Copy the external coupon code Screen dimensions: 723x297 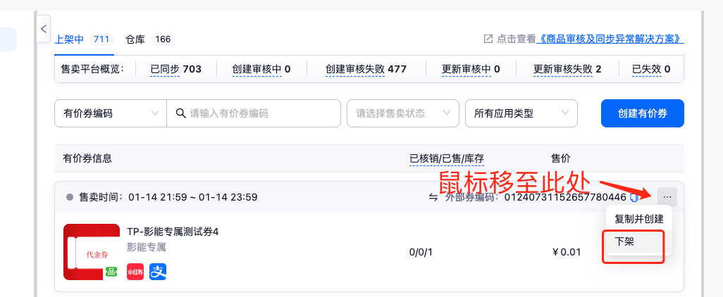635,197
